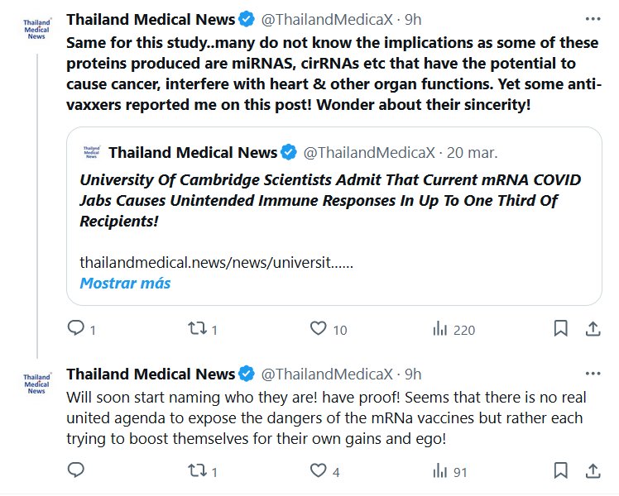Reply to the 'naming who they are' tweet
The height and width of the screenshot is (496, 619).
76,471
